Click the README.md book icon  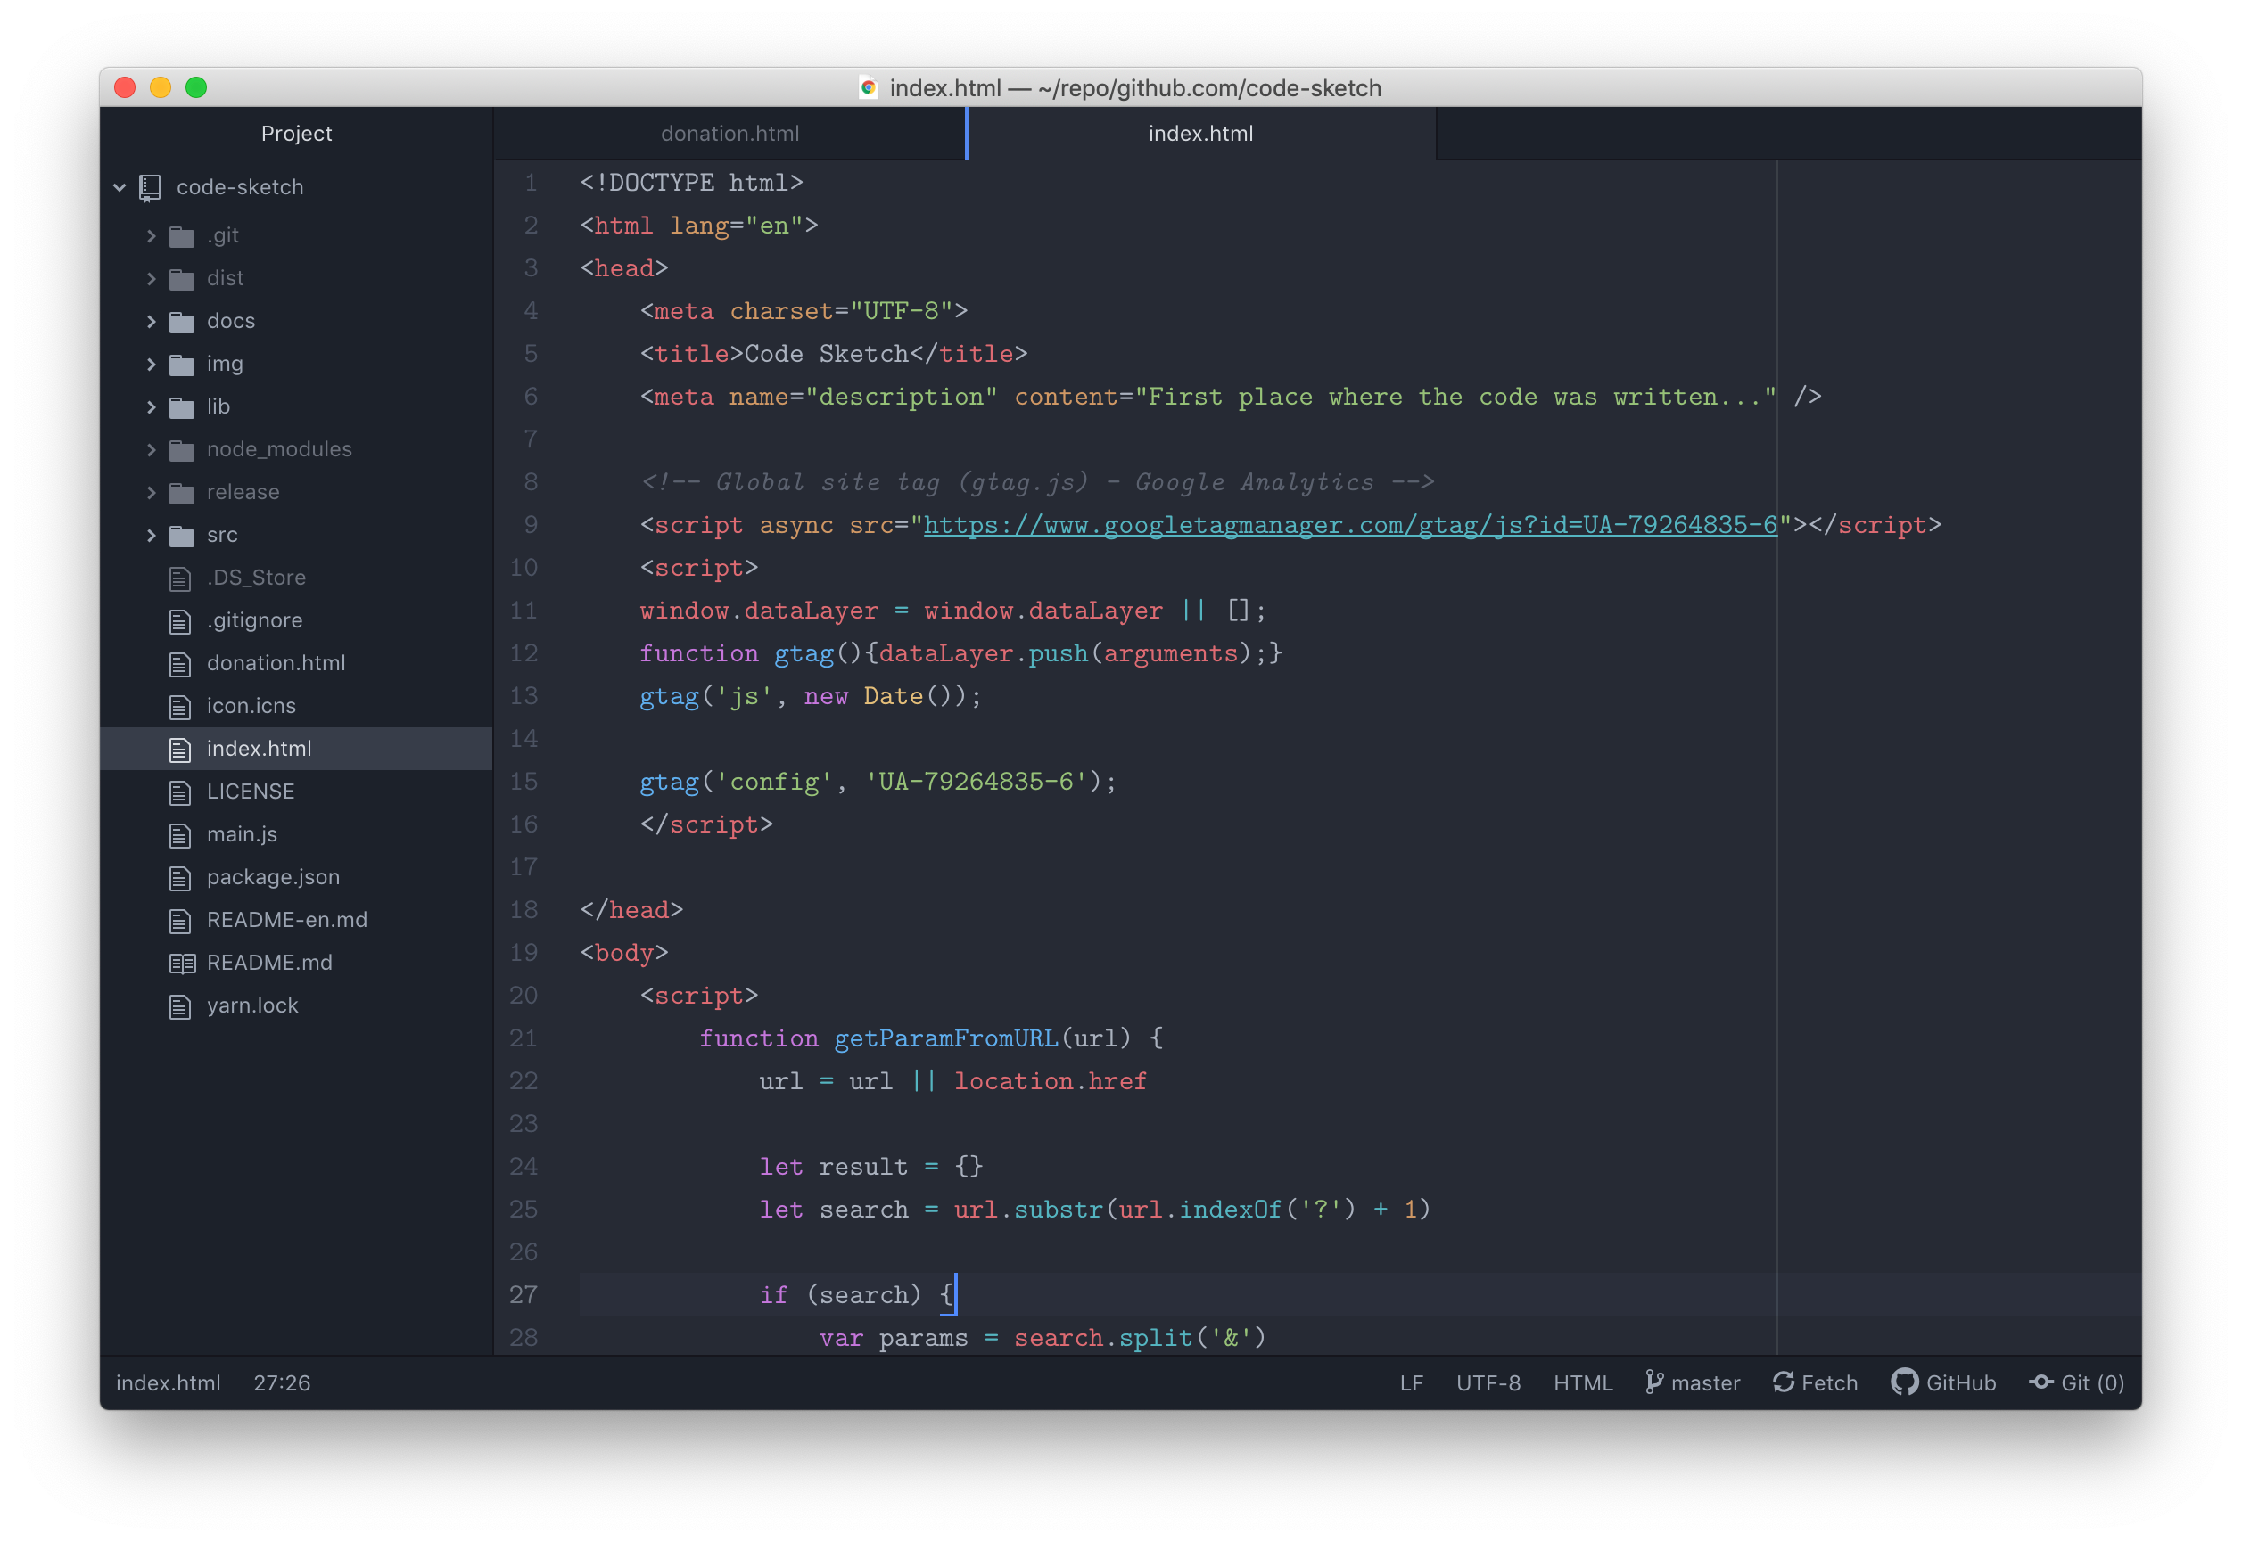point(182,964)
